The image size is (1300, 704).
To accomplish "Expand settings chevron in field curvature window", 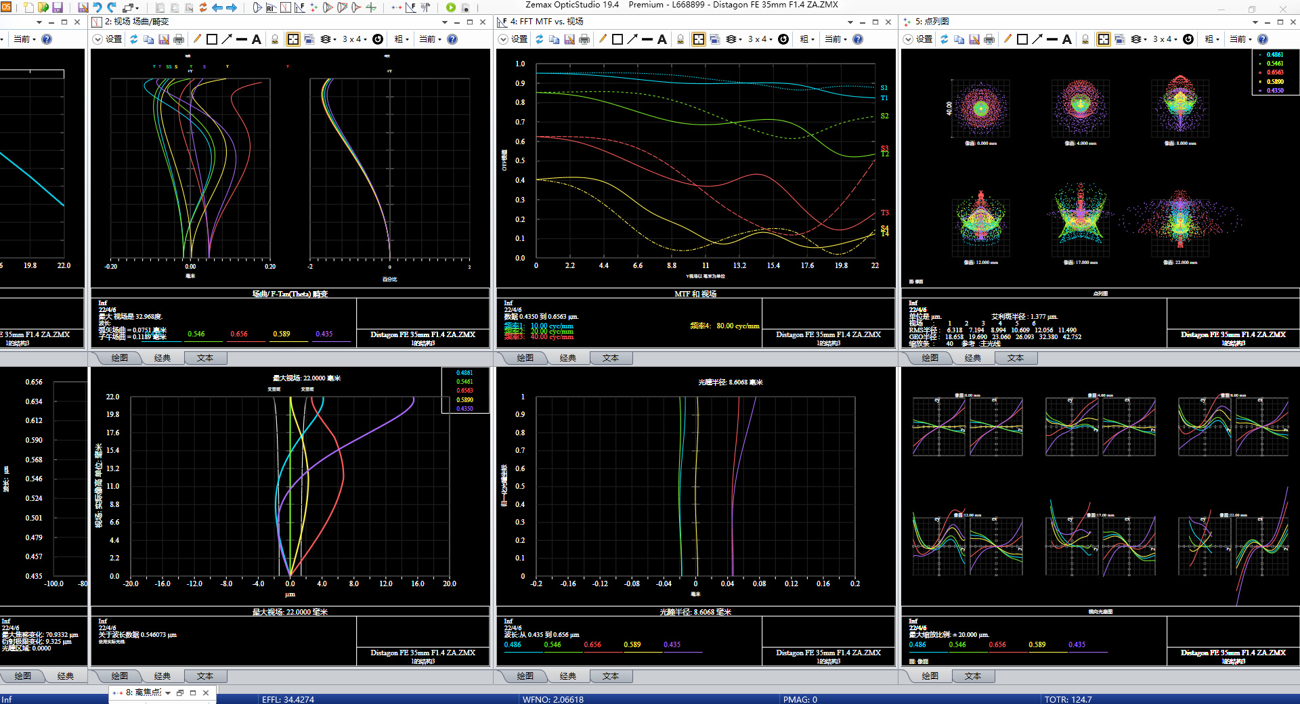I will [x=98, y=39].
